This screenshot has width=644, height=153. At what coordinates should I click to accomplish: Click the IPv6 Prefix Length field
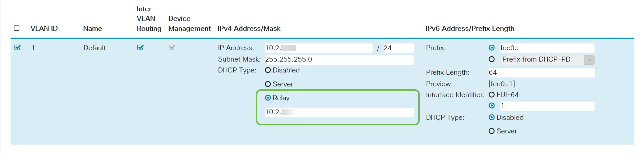click(541, 73)
